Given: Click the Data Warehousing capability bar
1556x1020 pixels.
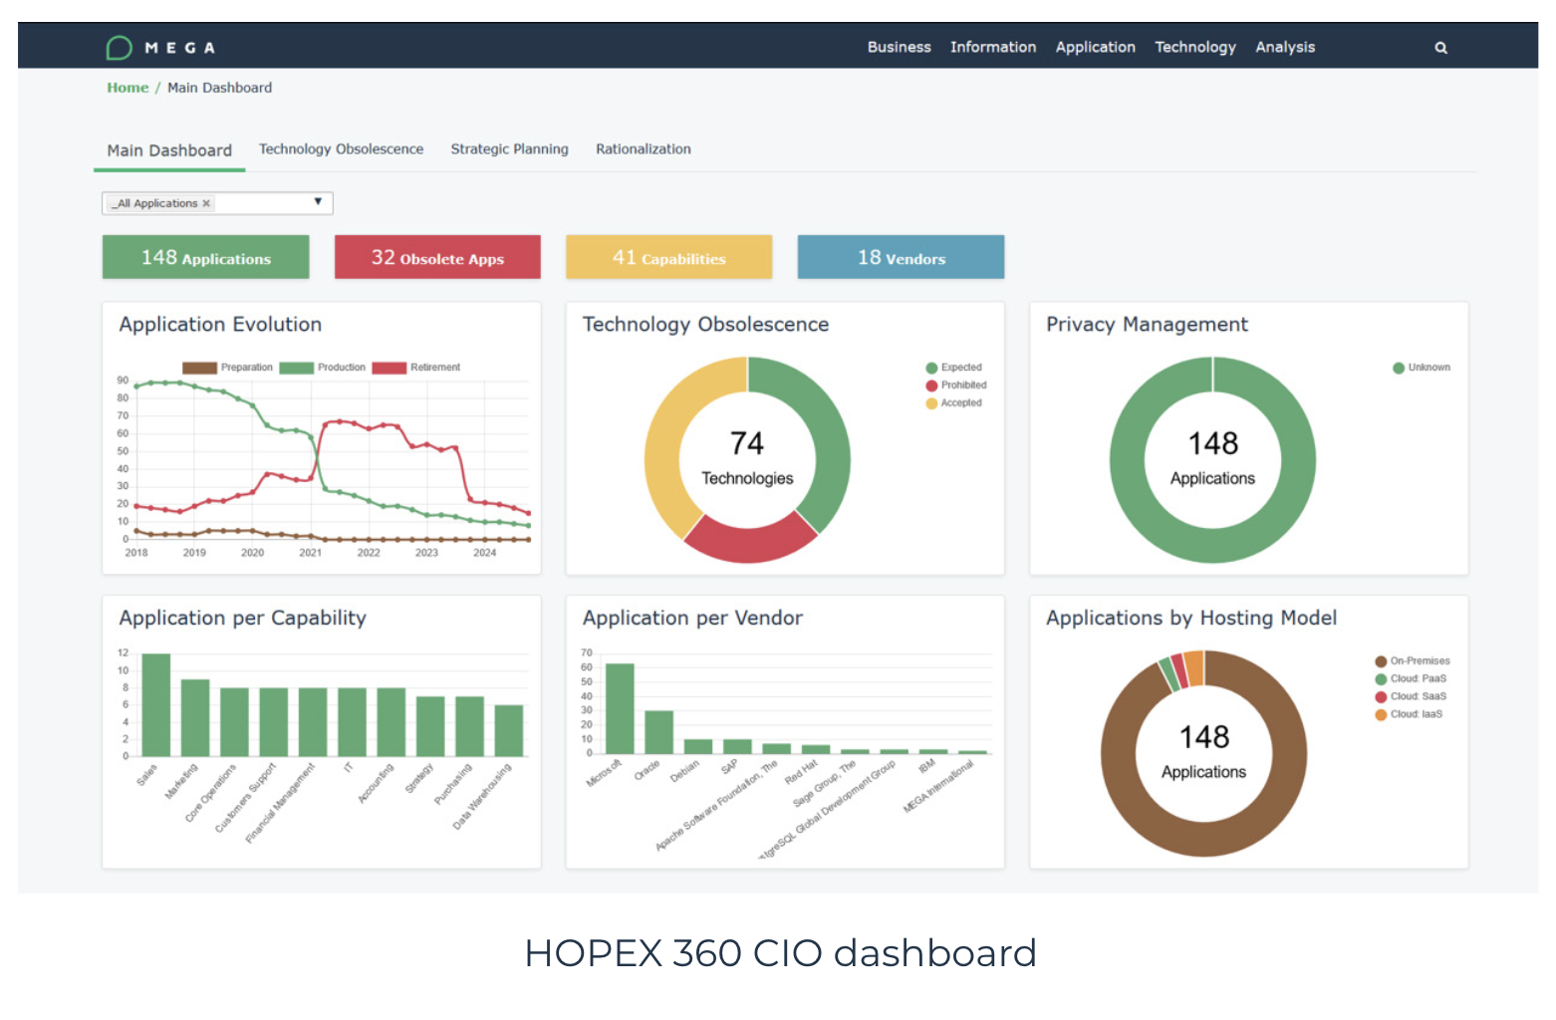Looking at the screenshot, I should point(509,731).
